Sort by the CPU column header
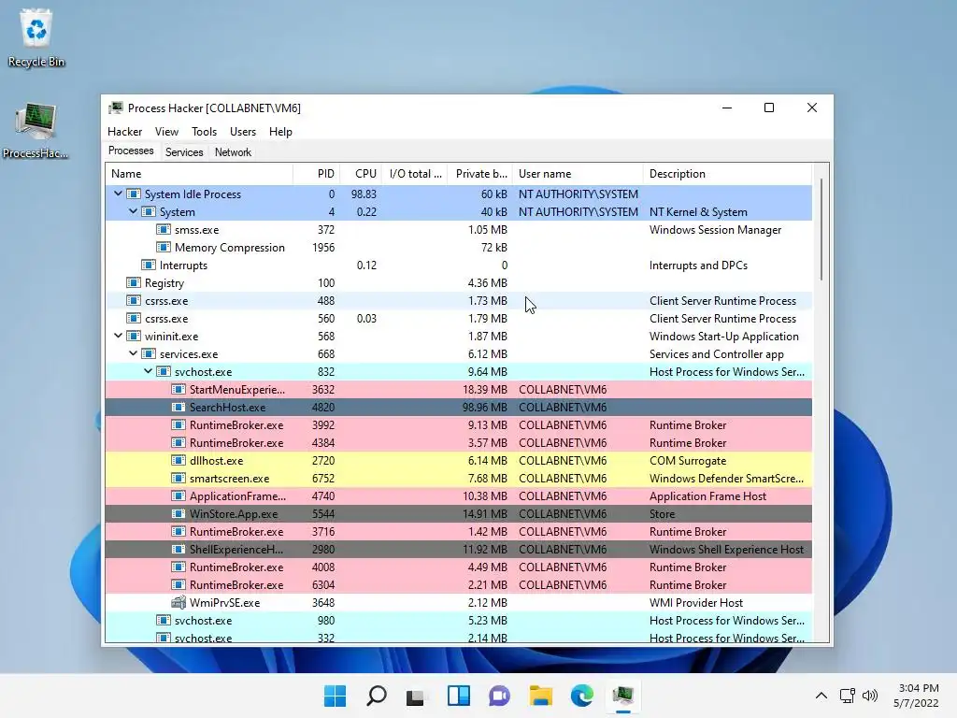957x718 pixels. pyautogui.click(x=361, y=174)
